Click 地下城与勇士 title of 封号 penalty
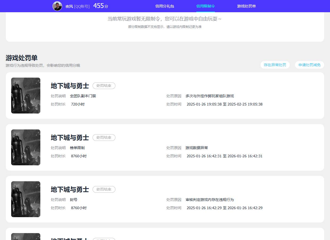The width and height of the screenshot is (330, 240). coord(70,190)
